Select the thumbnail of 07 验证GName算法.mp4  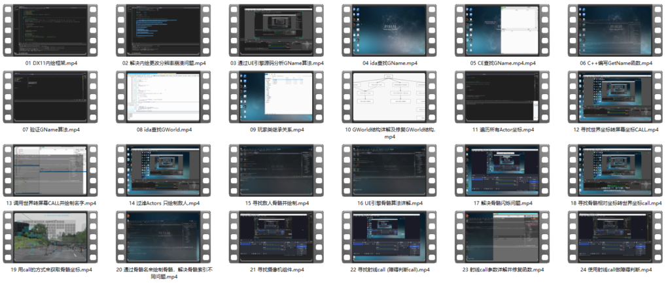click(x=50, y=97)
